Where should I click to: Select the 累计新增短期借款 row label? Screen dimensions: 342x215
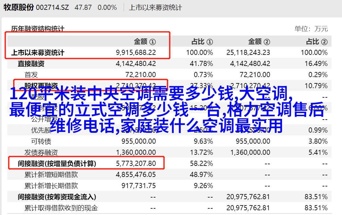(51, 175)
